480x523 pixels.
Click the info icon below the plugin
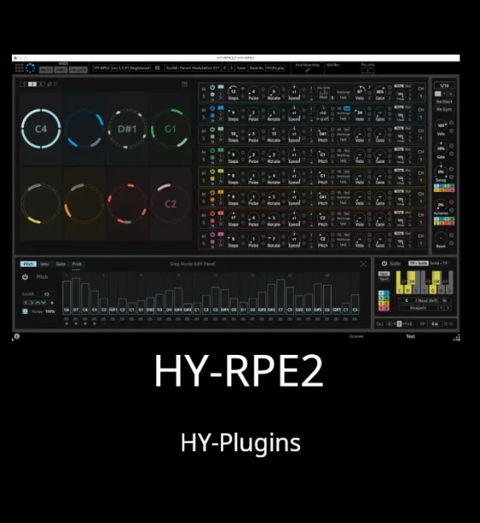click(x=16, y=336)
